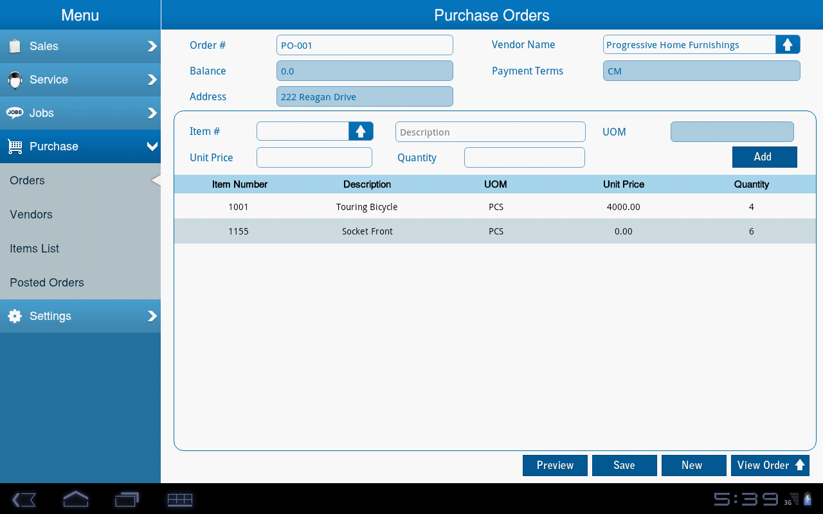823x514 pixels.
Task: Click the Preview button
Action: tap(555, 465)
